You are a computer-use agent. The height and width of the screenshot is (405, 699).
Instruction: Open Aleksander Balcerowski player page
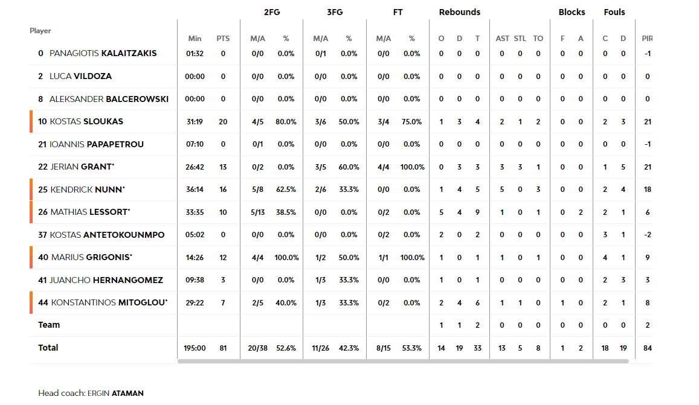109,99
